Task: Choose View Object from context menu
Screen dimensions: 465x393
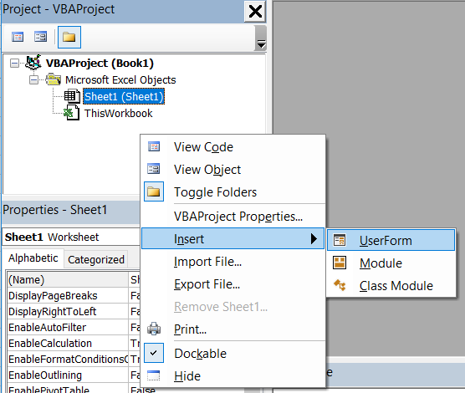Action: coord(233,170)
